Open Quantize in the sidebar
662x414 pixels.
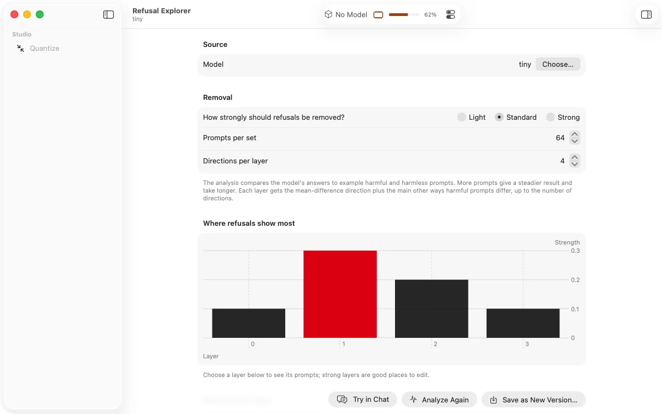(45, 49)
